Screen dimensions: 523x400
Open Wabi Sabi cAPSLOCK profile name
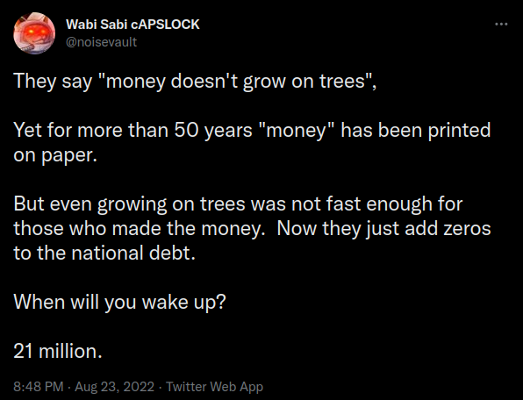click(133, 25)
